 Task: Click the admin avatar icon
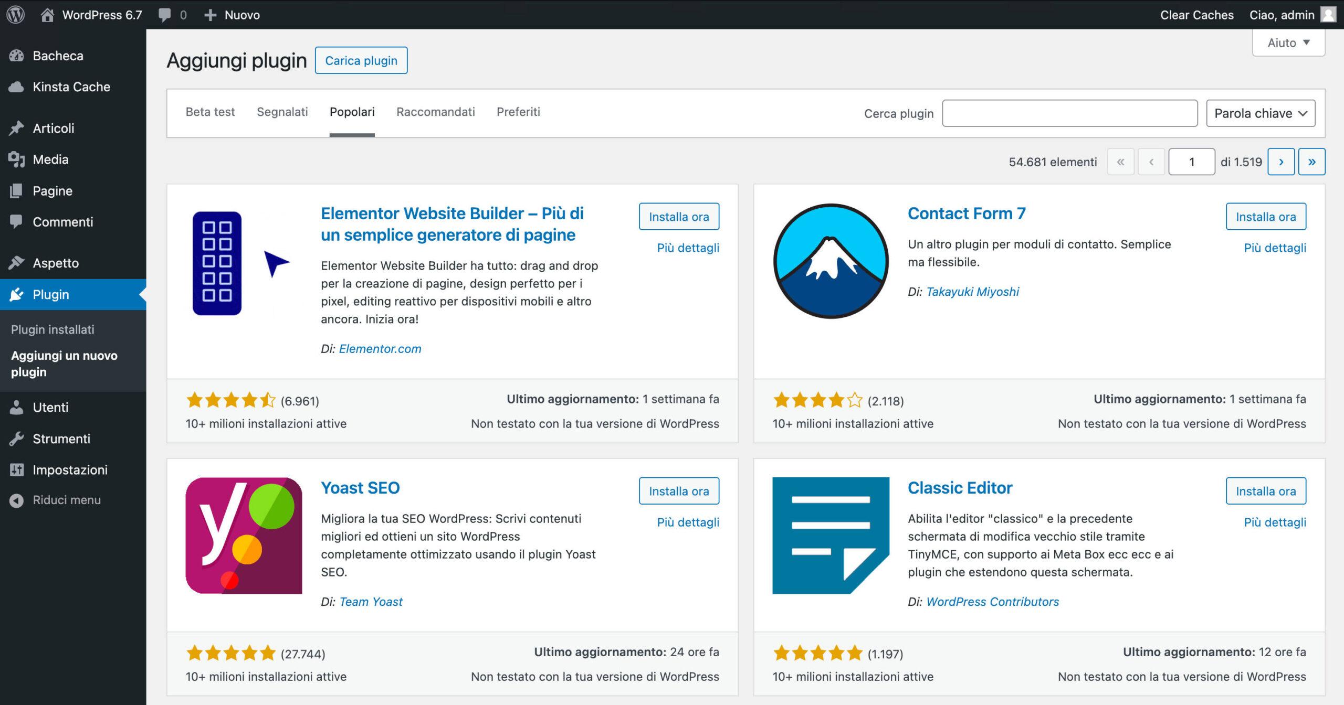(1328, 15)
